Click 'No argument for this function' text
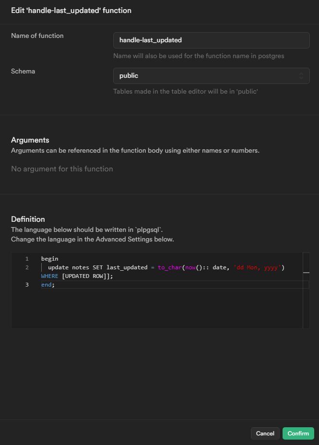The height and width of the screenshot is (445, 319). tap(62, 169)
